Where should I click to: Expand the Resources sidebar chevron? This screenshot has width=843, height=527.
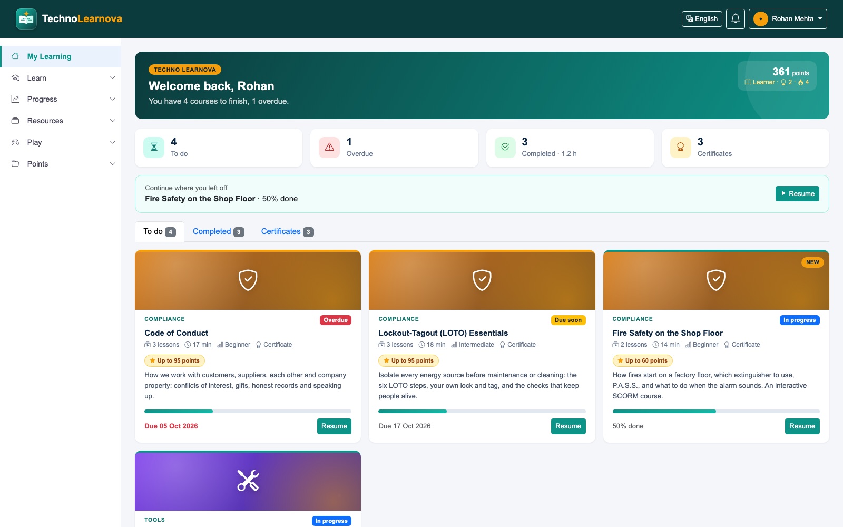point(112,121)
